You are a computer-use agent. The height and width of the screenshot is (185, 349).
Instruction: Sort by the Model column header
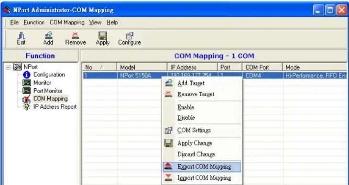pyautogui.click(x=142, y=67)
